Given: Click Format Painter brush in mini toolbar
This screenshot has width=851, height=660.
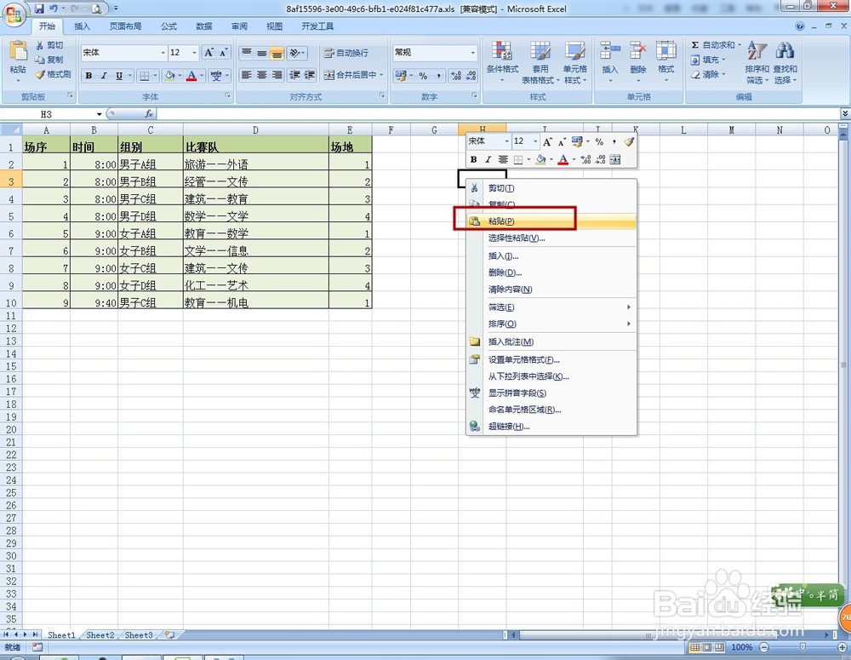Looking at the screenshot, I should coord(629,141).
